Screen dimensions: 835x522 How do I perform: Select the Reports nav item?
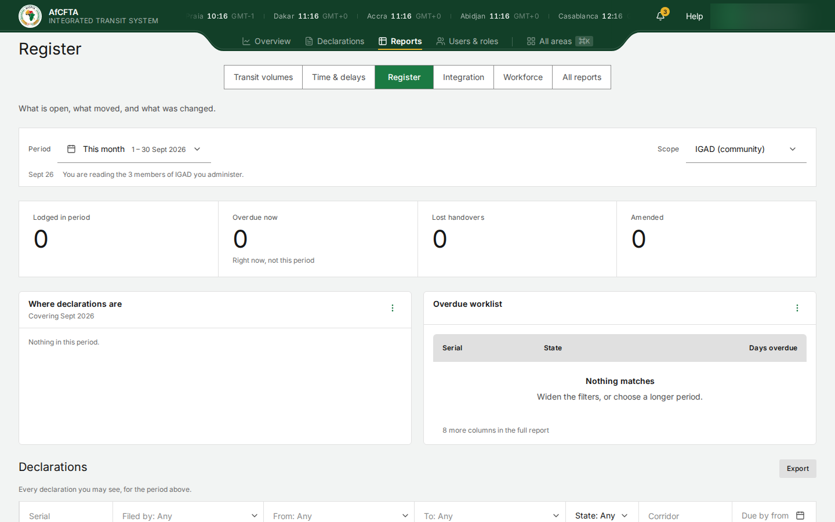click(400, 41)
